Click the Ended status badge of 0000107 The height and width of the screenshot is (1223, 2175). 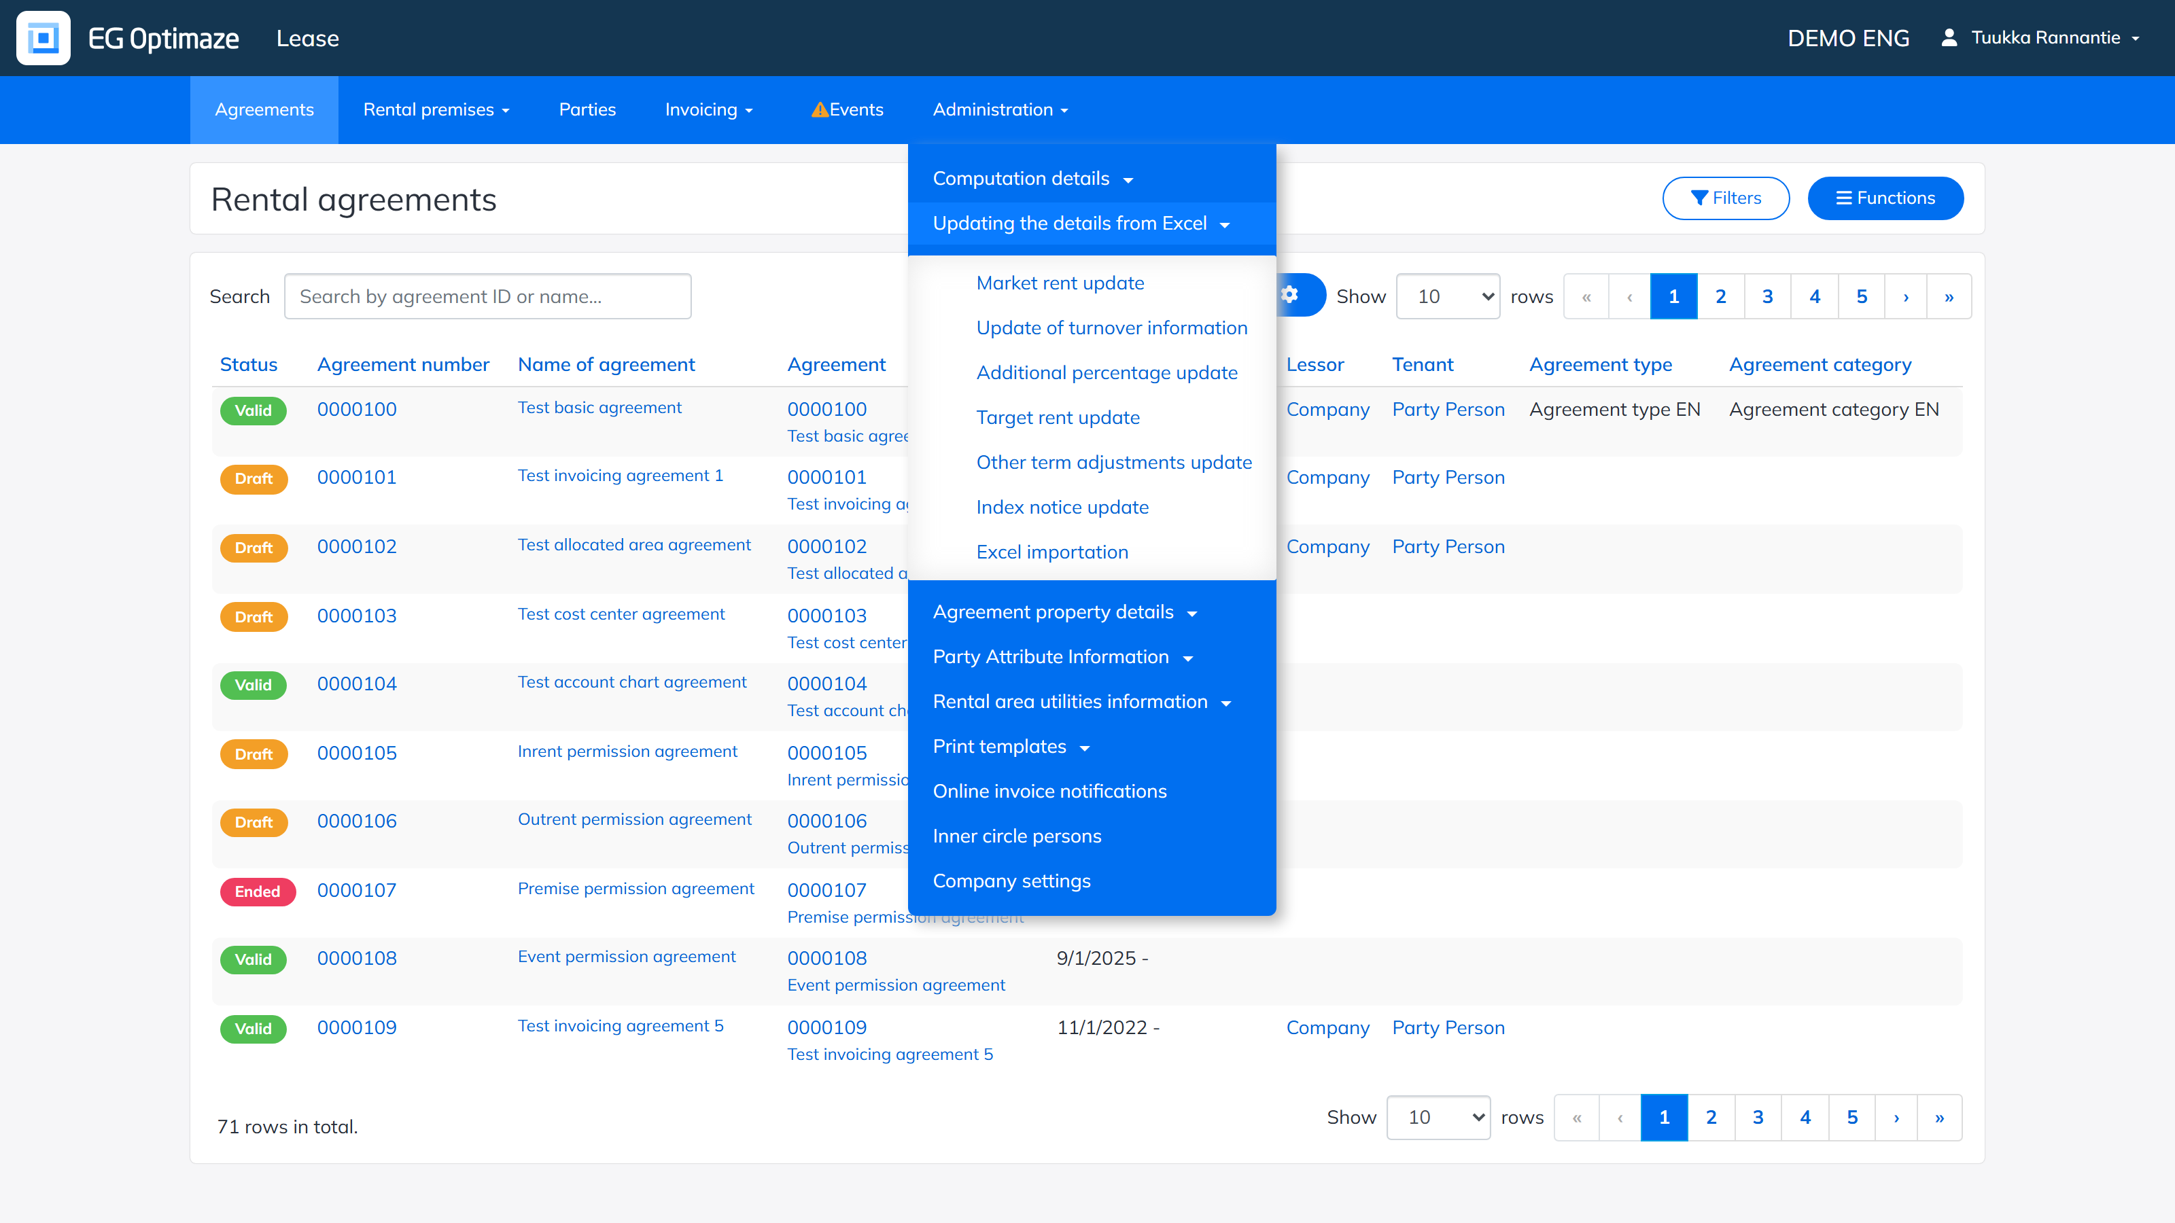pyautogui.click(x=258, y=892)
